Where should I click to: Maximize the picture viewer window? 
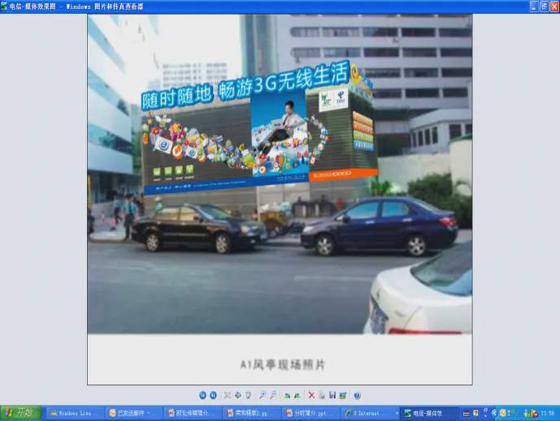click(543, 6)
